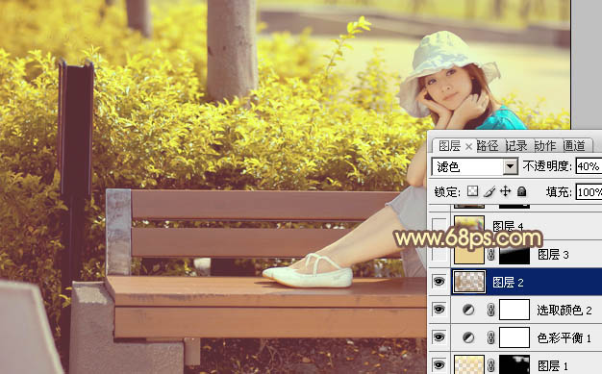Switch to the 图层 (Layers) tab
The height and width of the screenshot is (374, 602).
tap(449, 146)
